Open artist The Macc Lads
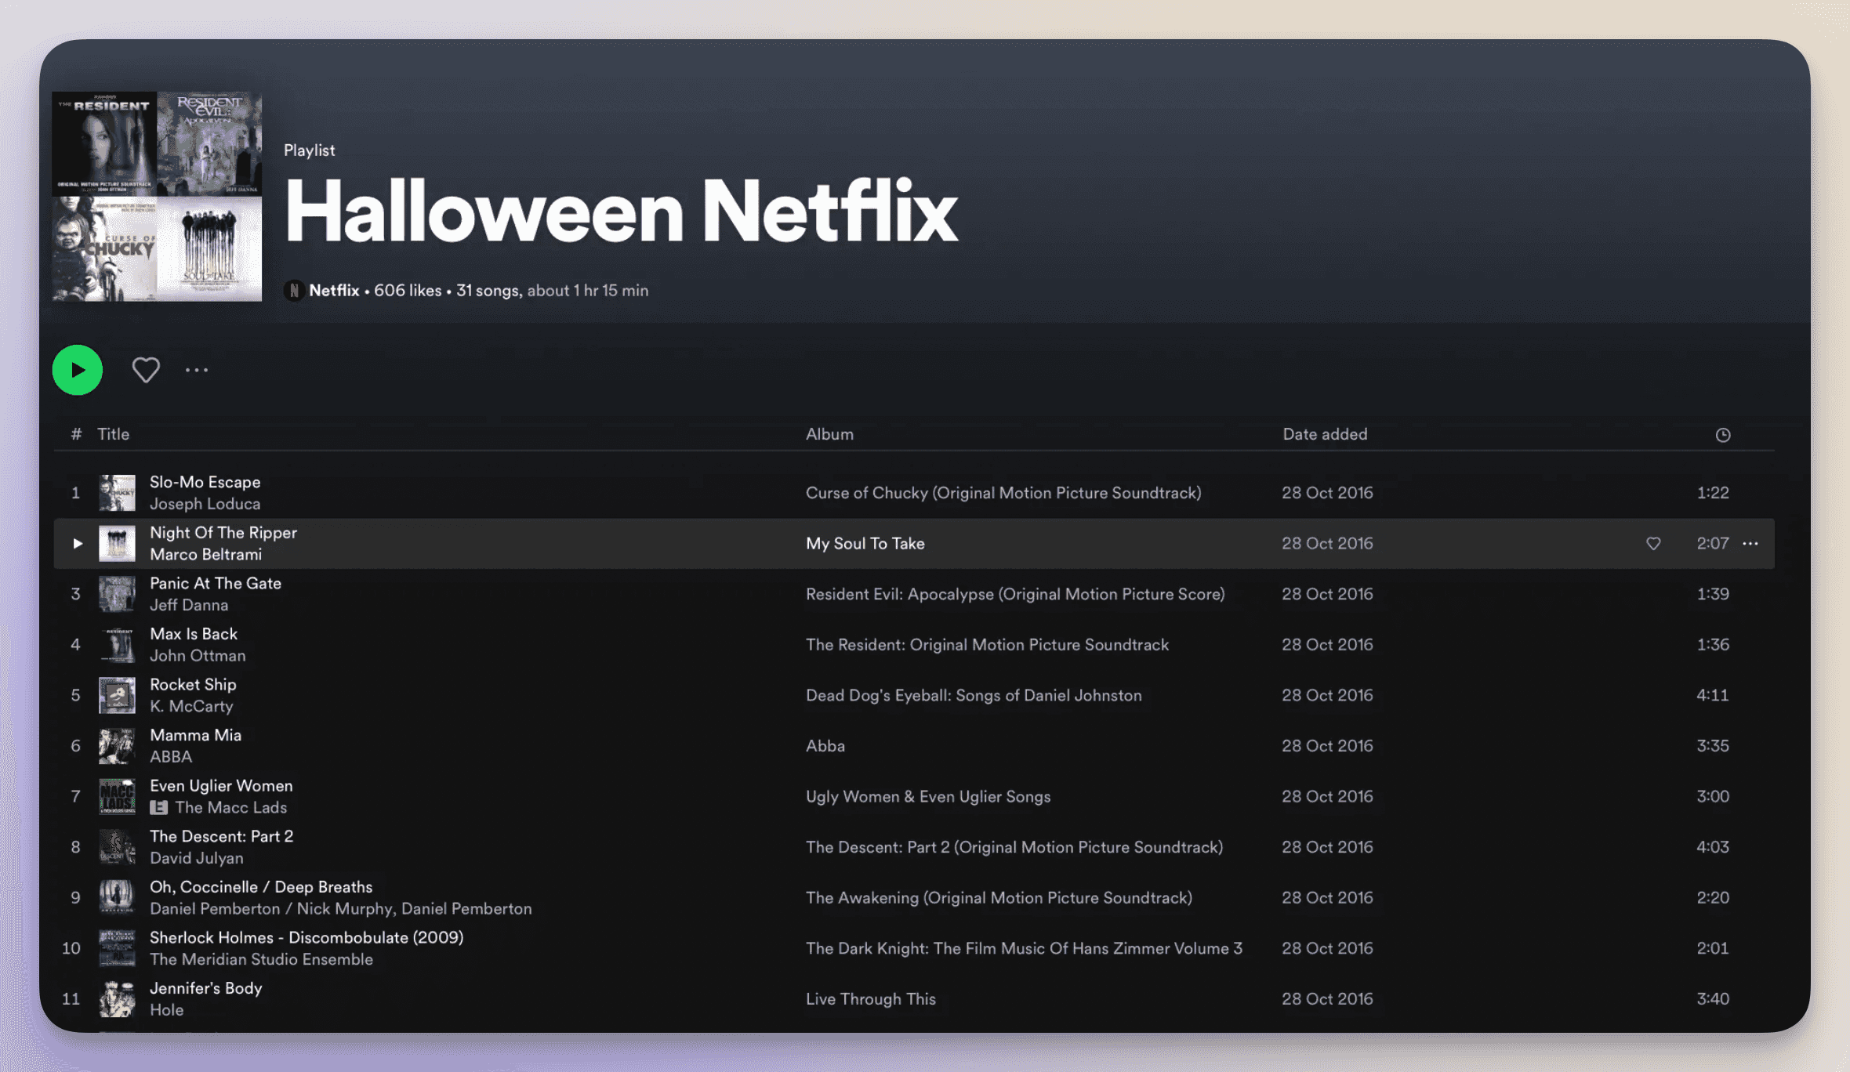Screen dimensions: 1850x1072 coord(231,807)
